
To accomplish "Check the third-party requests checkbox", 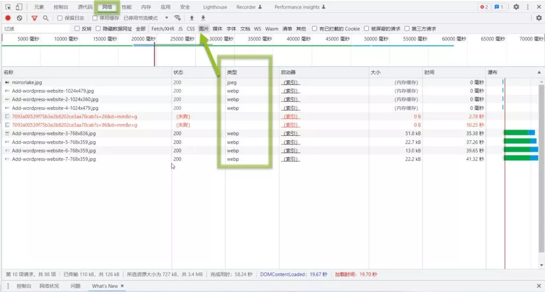I will click(407, 29).
